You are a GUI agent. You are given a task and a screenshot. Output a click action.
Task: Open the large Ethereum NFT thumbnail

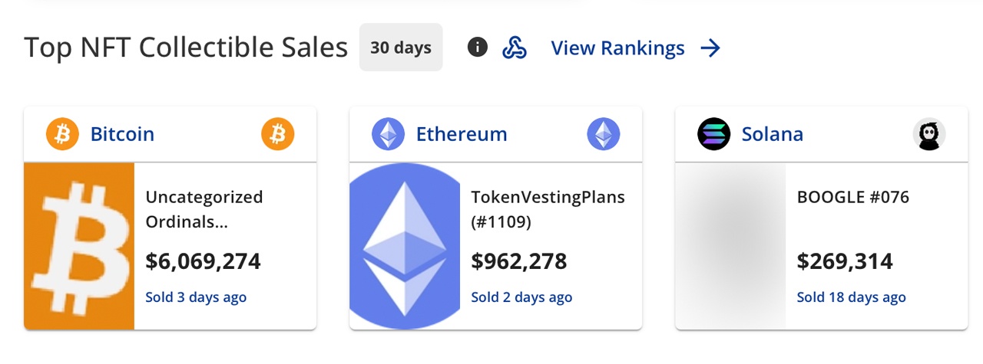(405, 246)
